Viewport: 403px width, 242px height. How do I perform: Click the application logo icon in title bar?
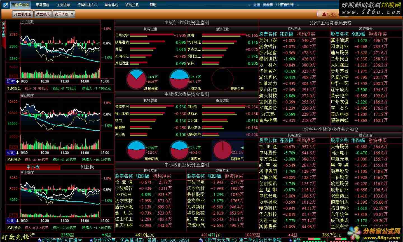(5, 4)
